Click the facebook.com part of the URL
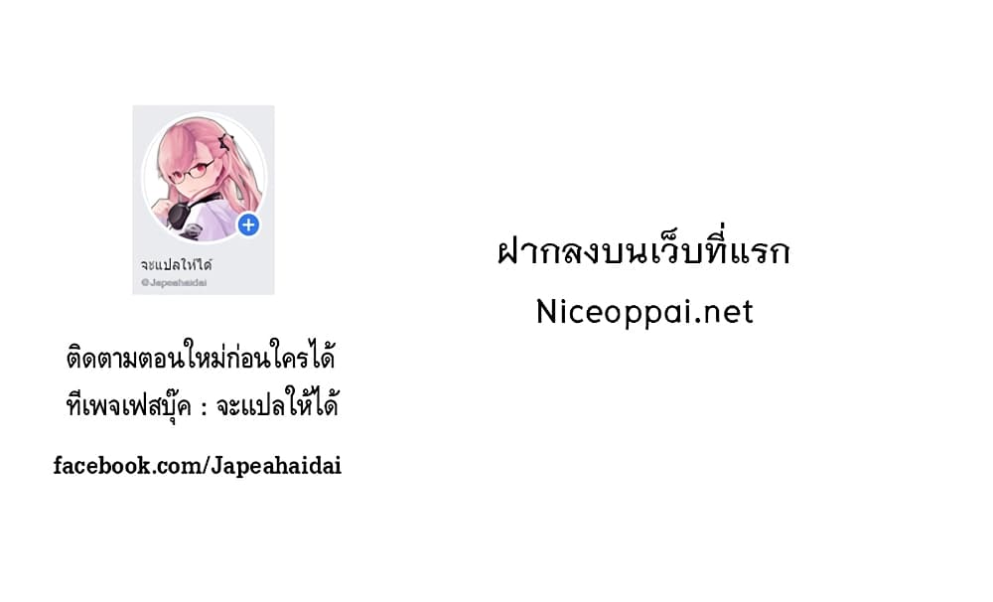 pyautogui.click(x=127, y=466)
